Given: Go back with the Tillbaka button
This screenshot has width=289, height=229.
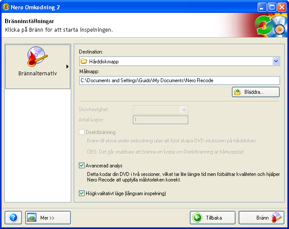Looking at the screenshot, I should point(213,217).
